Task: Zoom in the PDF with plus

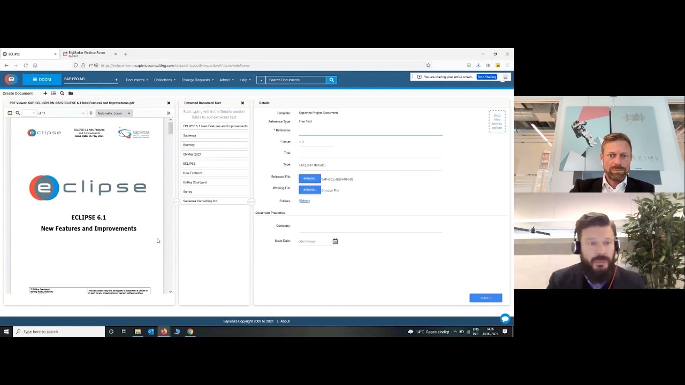Action: tap(91, 113)
